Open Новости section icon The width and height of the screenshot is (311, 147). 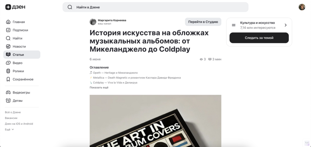coord(8,46)
